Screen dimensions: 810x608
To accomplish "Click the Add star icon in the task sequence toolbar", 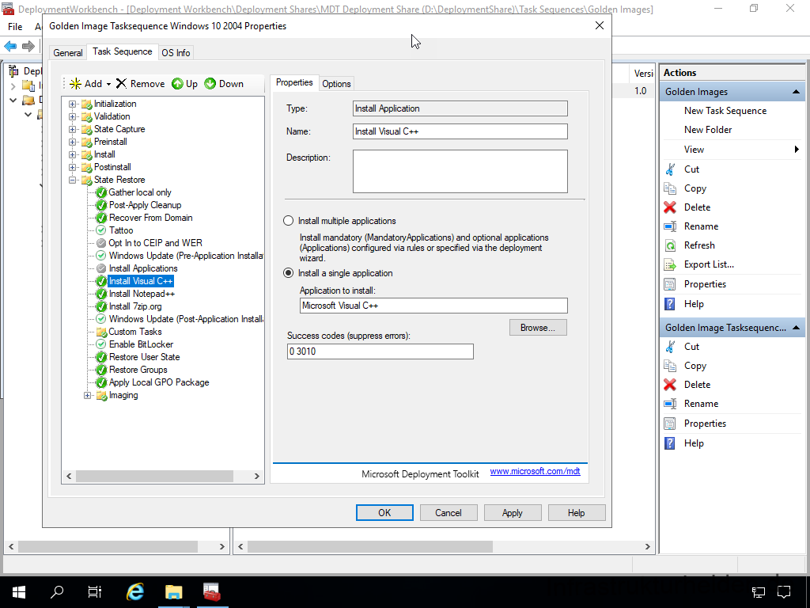I will coord(75,84).
